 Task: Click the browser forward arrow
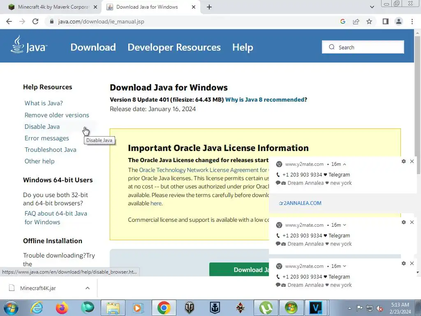click(x=22, y=21)
